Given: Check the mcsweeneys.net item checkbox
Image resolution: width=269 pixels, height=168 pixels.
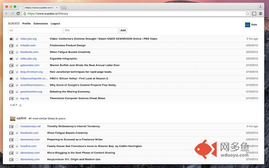Looking at the screenshot, I should tap(17, 126).
